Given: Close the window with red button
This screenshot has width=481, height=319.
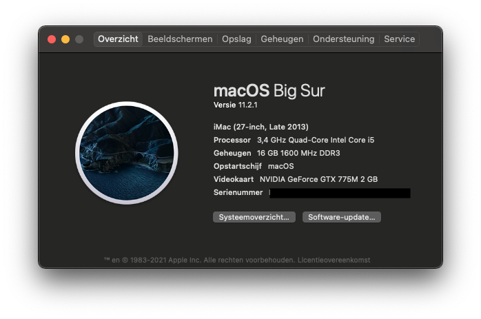Looking at the screenshot, I should [52, 39].
